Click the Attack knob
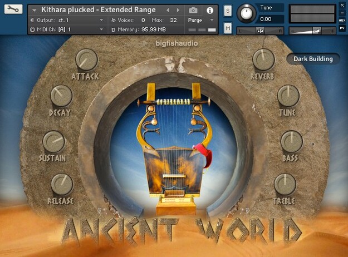The width and height of the screenshot is (348, 257). (86, 60)
